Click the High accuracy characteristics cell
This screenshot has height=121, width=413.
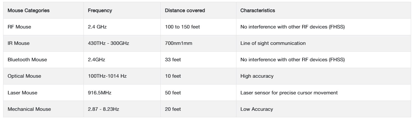pyautogui.click(x=323, y=76)
